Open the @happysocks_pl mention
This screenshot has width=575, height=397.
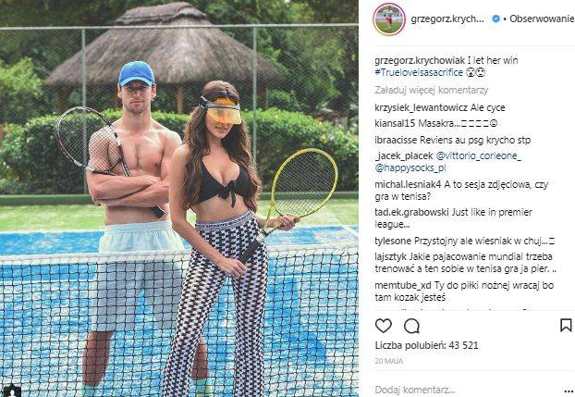tap(410, 168)
